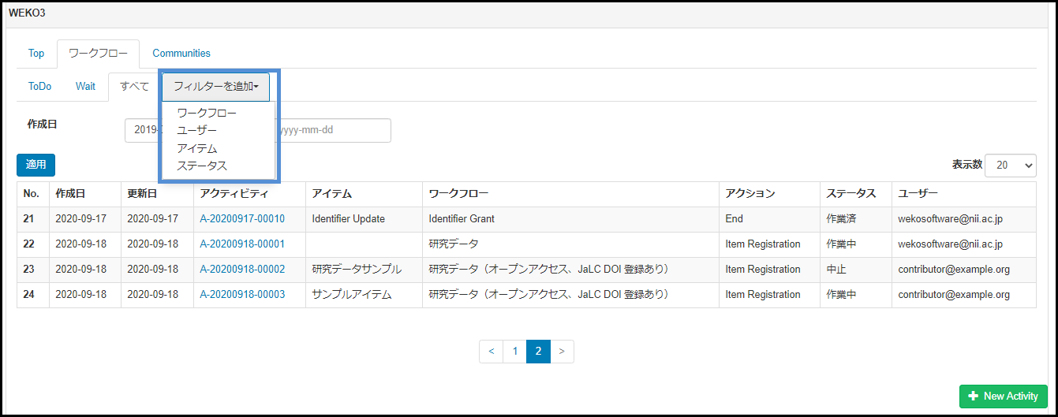Jump to page 1 in pagination
The height and width of the screenshot is (417, 1058).
tap(514, 352)
